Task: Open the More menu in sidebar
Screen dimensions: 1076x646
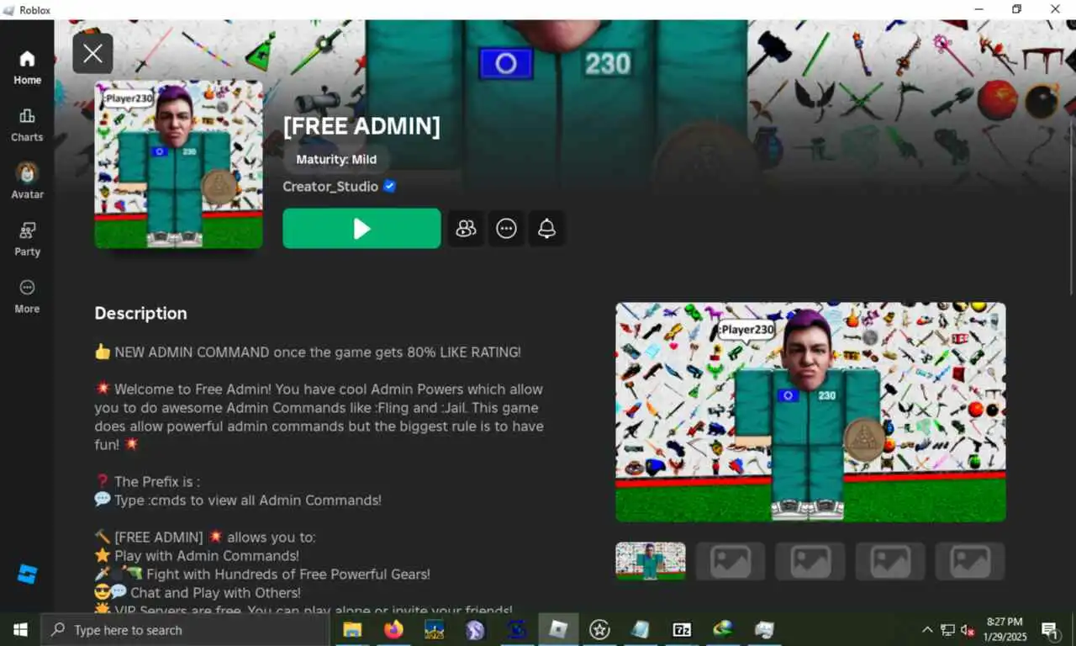Action: click(27, 296)
